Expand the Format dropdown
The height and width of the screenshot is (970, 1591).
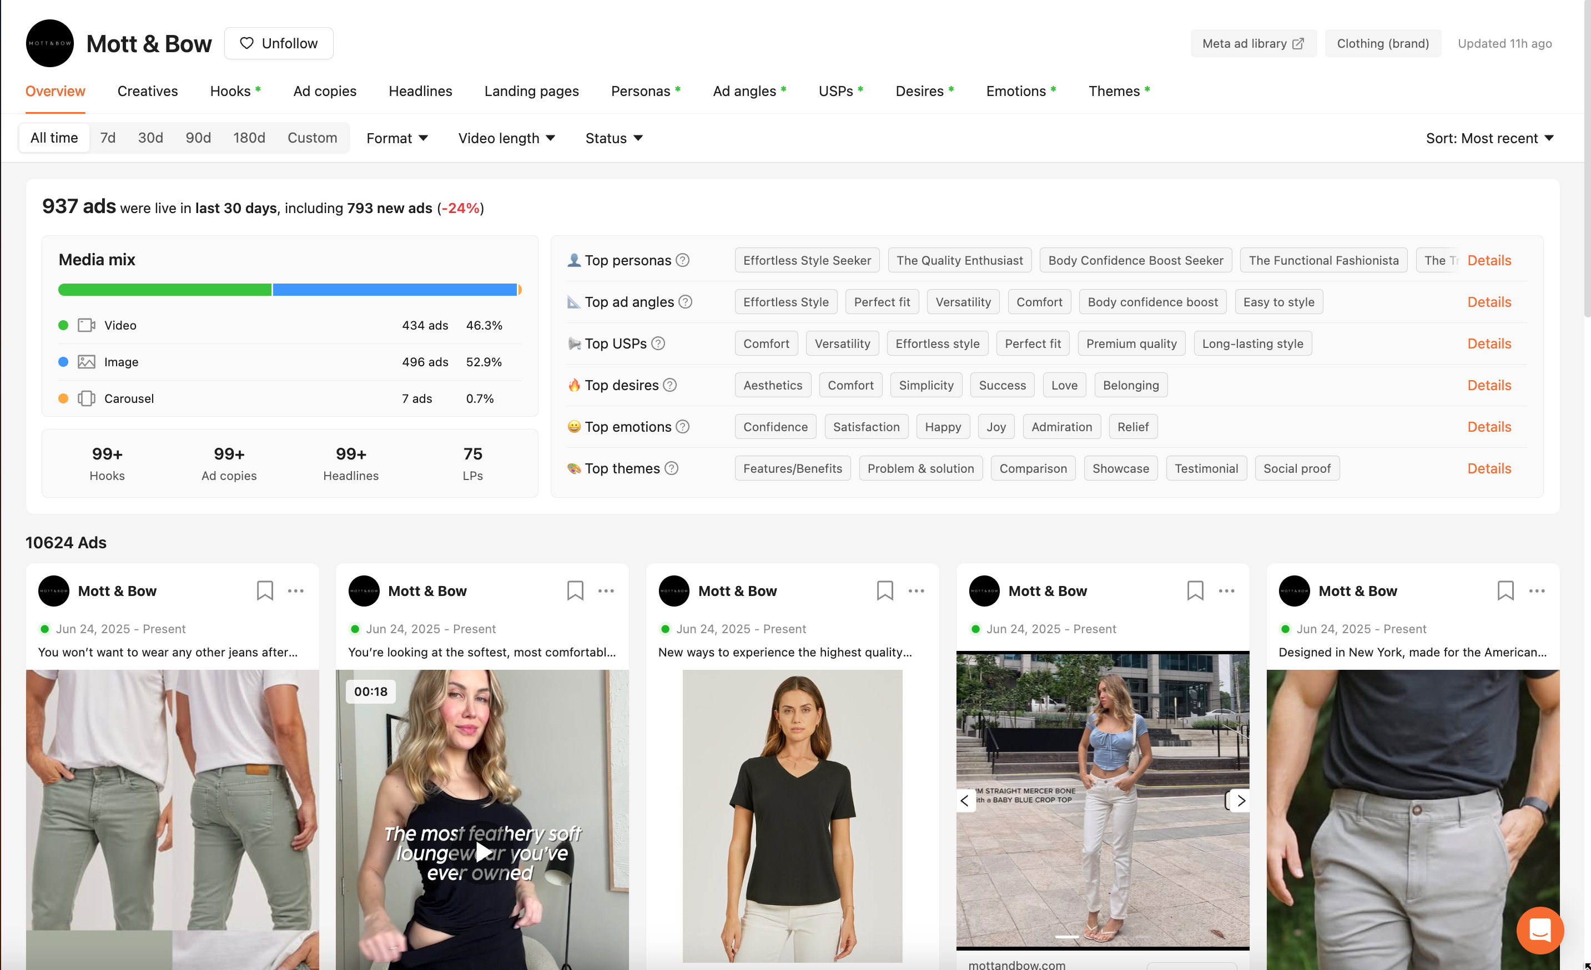point(396,138)
